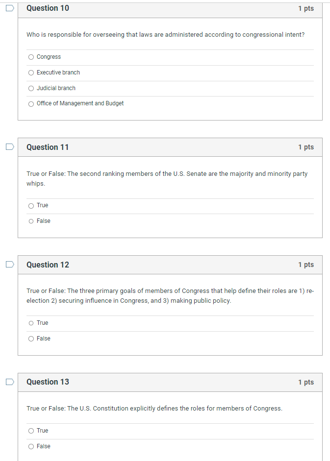This screenshot has height=461, width=330.
Task: Mark True for Question 11
Action: (31, 205)
